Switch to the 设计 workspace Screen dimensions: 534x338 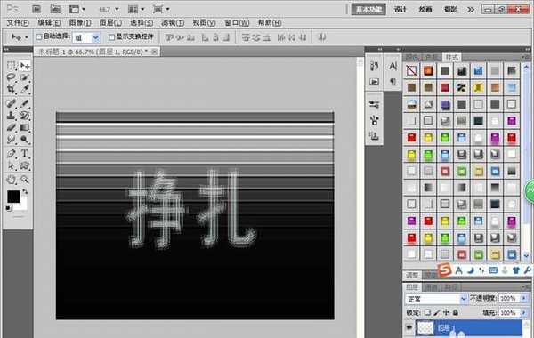400,9
